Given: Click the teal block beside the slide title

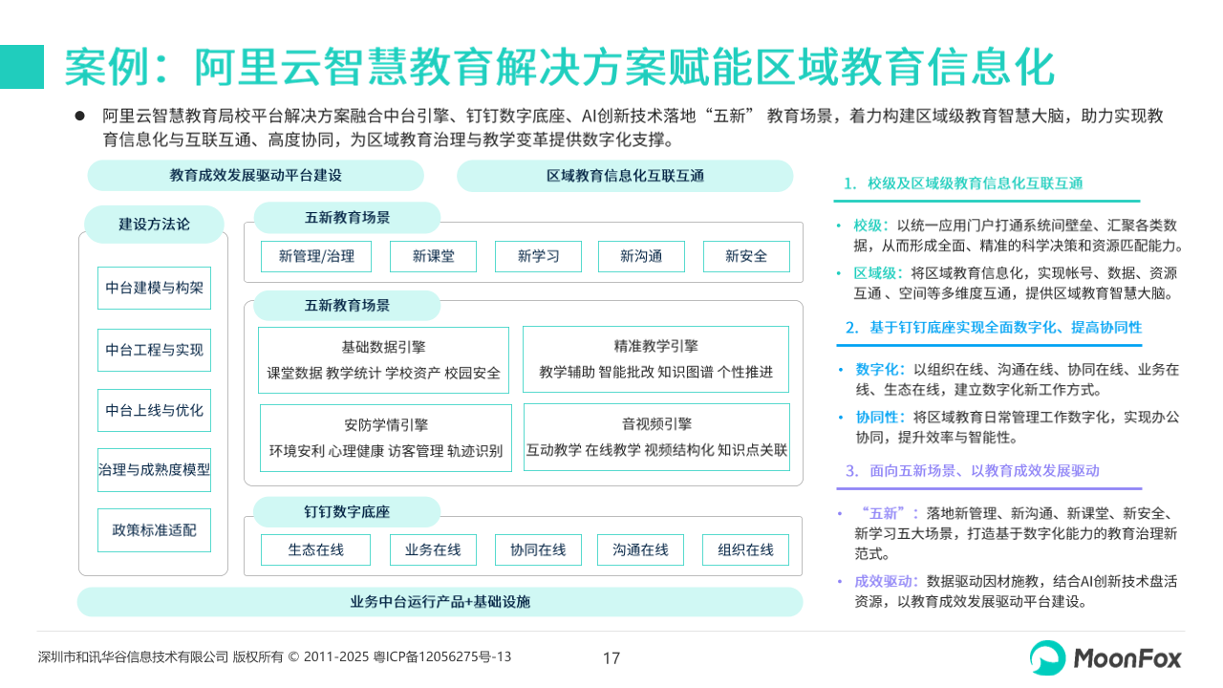Looking at the screenshot, I should pyautogui.click(x=22, y=67).
